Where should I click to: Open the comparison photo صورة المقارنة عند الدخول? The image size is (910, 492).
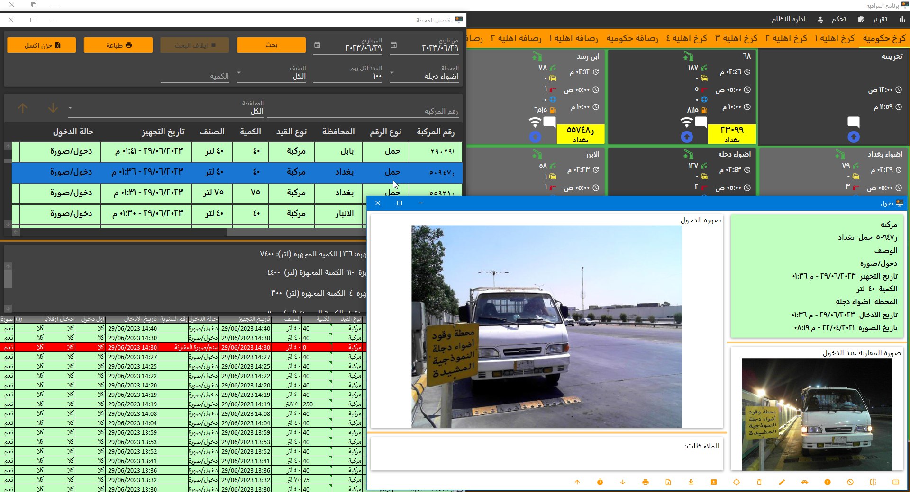point(817,414)
